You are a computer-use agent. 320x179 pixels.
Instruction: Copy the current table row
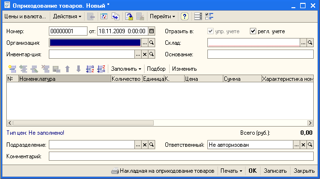[x=23, y=69]
